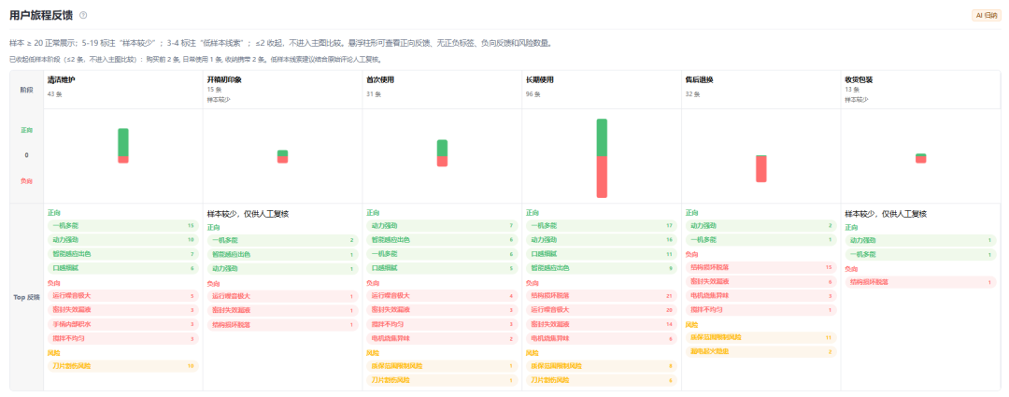Click the green positive bar in 清洁维护

click(123, 142)
